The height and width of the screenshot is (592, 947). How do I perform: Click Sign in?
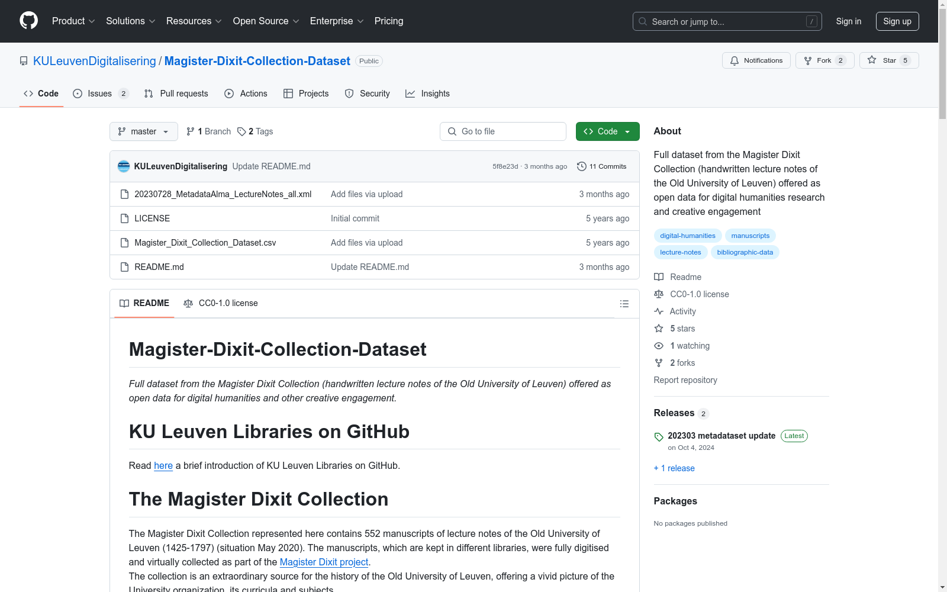coord(849,21)
